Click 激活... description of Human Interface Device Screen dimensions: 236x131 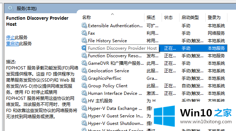pyautogui.click(x=152, y=93)
